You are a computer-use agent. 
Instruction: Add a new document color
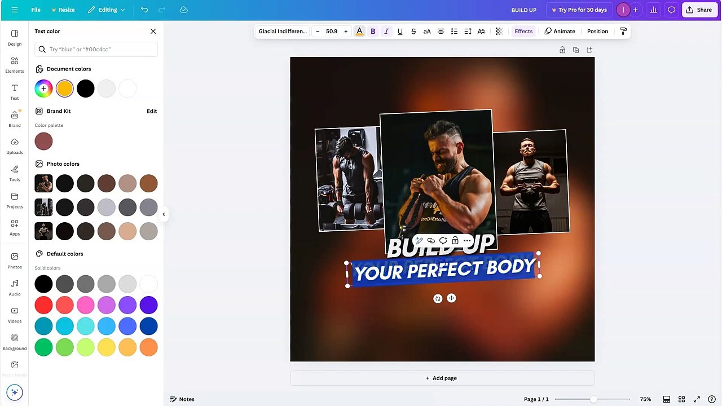coord(43,89)
